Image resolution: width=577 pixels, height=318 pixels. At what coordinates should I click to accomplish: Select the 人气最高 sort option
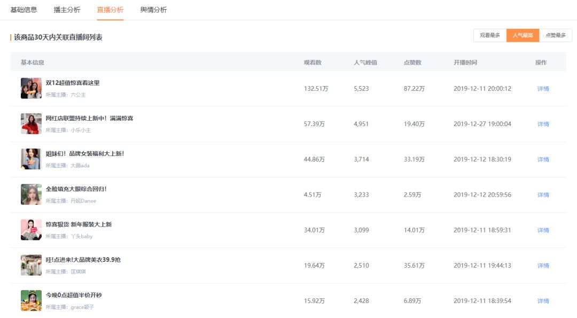(x=523, y=35)
